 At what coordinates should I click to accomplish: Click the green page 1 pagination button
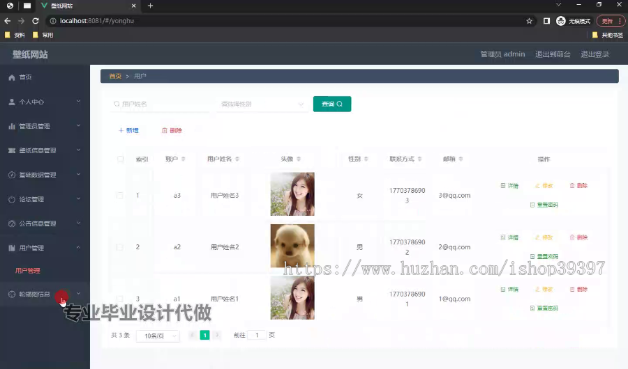[x=204, y=335]
